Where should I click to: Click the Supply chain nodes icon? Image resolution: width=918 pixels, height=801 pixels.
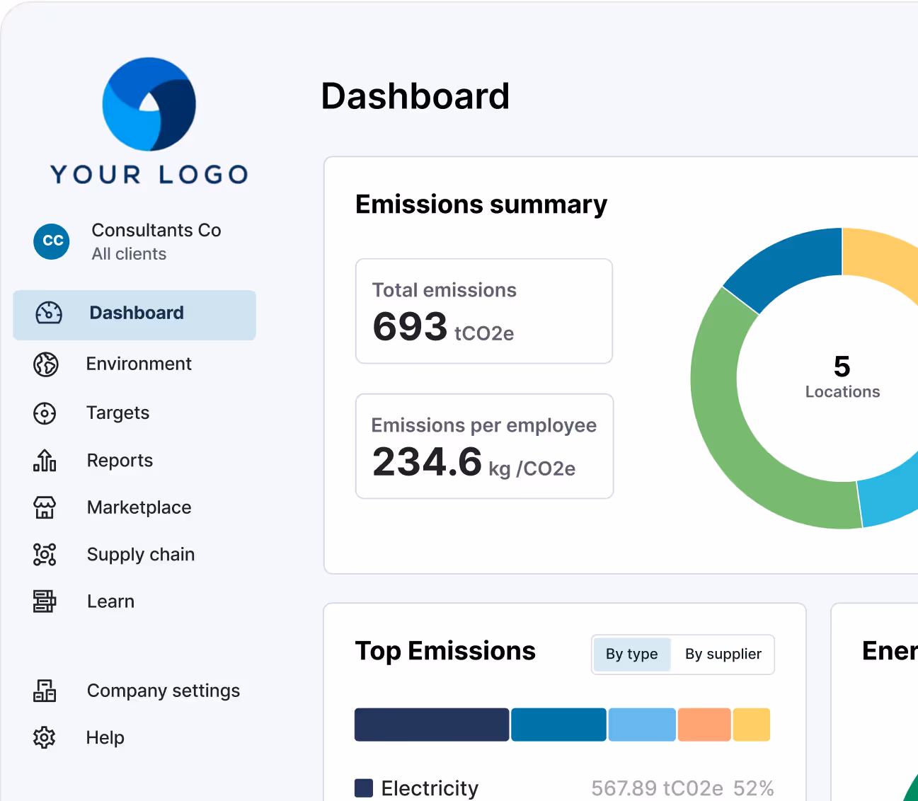click(45, 555)
